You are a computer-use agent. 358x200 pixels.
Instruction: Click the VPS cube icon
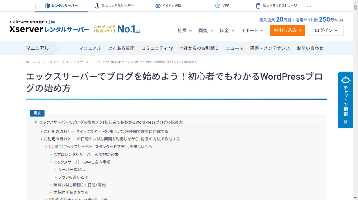point(218,6)
